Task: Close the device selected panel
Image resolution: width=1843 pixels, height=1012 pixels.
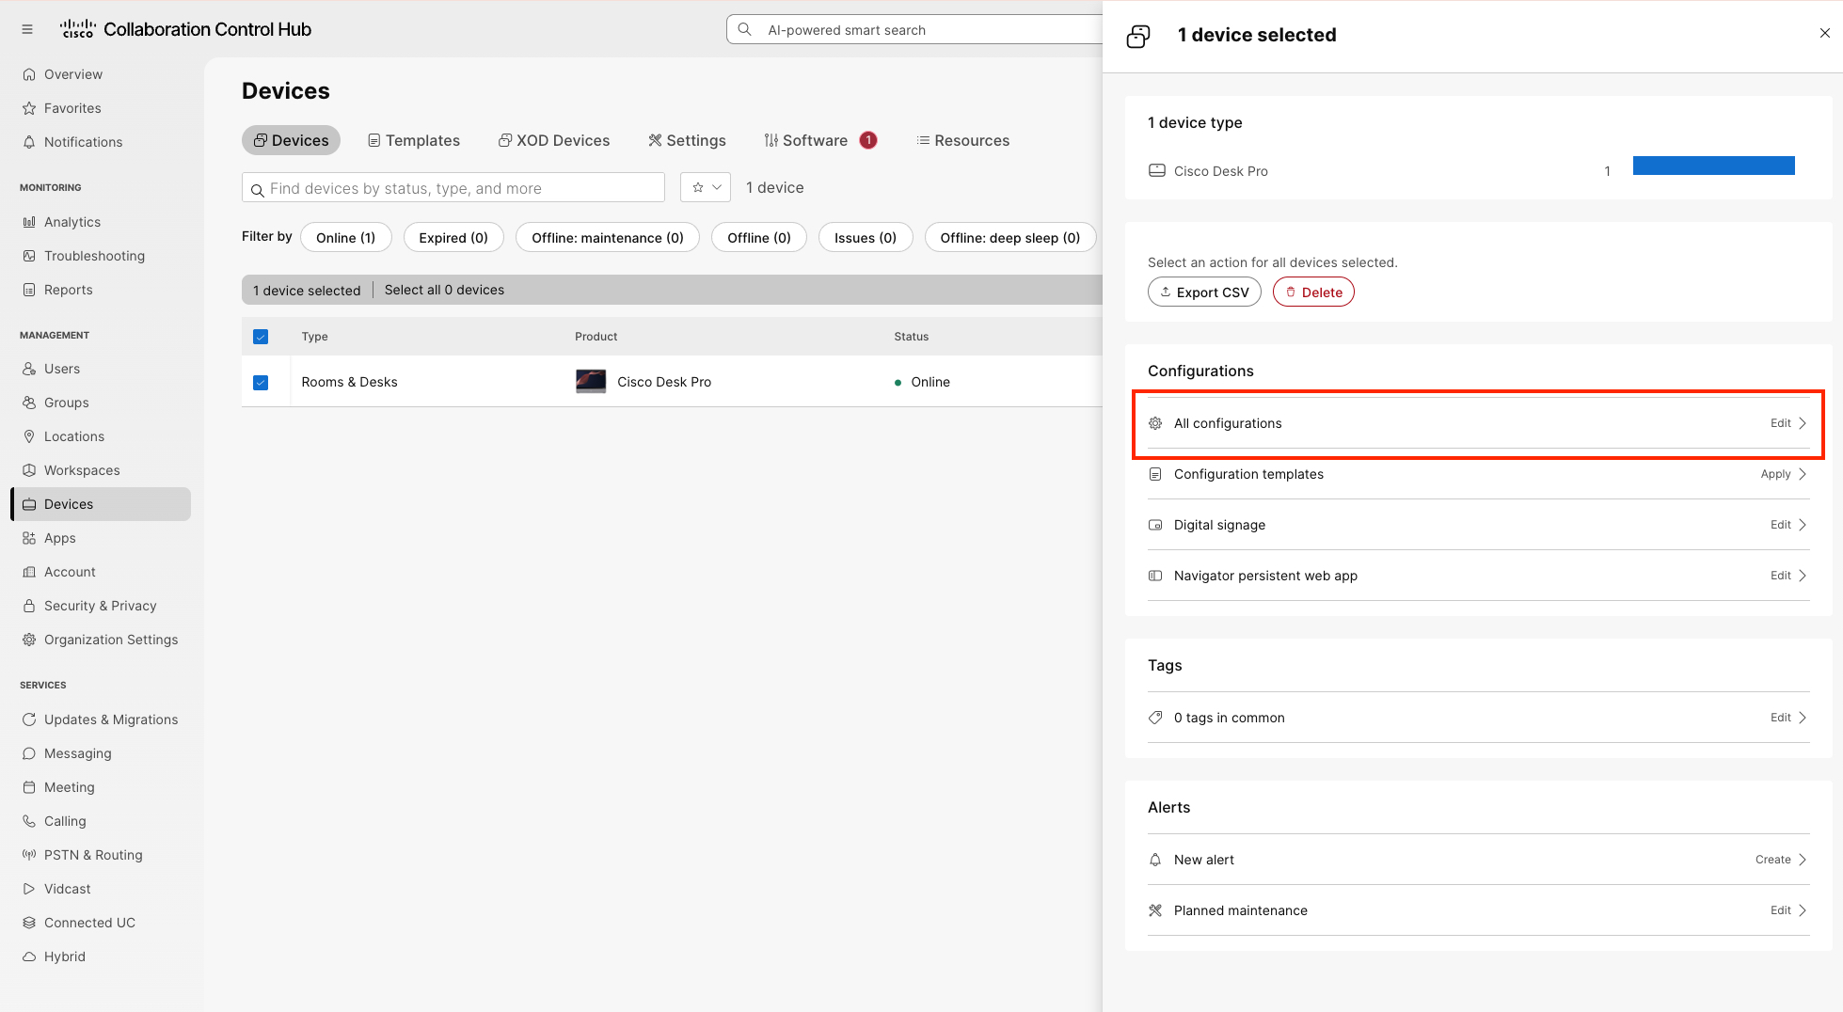Action: 1824,33
